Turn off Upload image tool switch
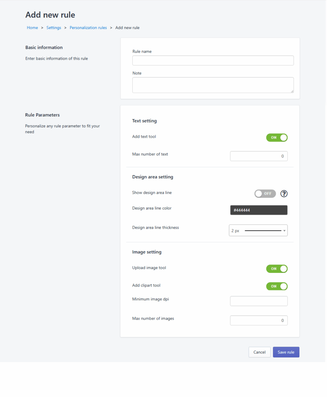Image resolution: width=327 pixels, height=397 pixels. pos(277,269)
